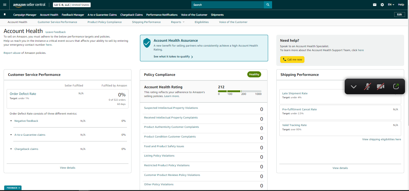Open Campaign Manager in bookmarks bar
The height and width of the screenshot is (191, 409).
coord(25,15)
